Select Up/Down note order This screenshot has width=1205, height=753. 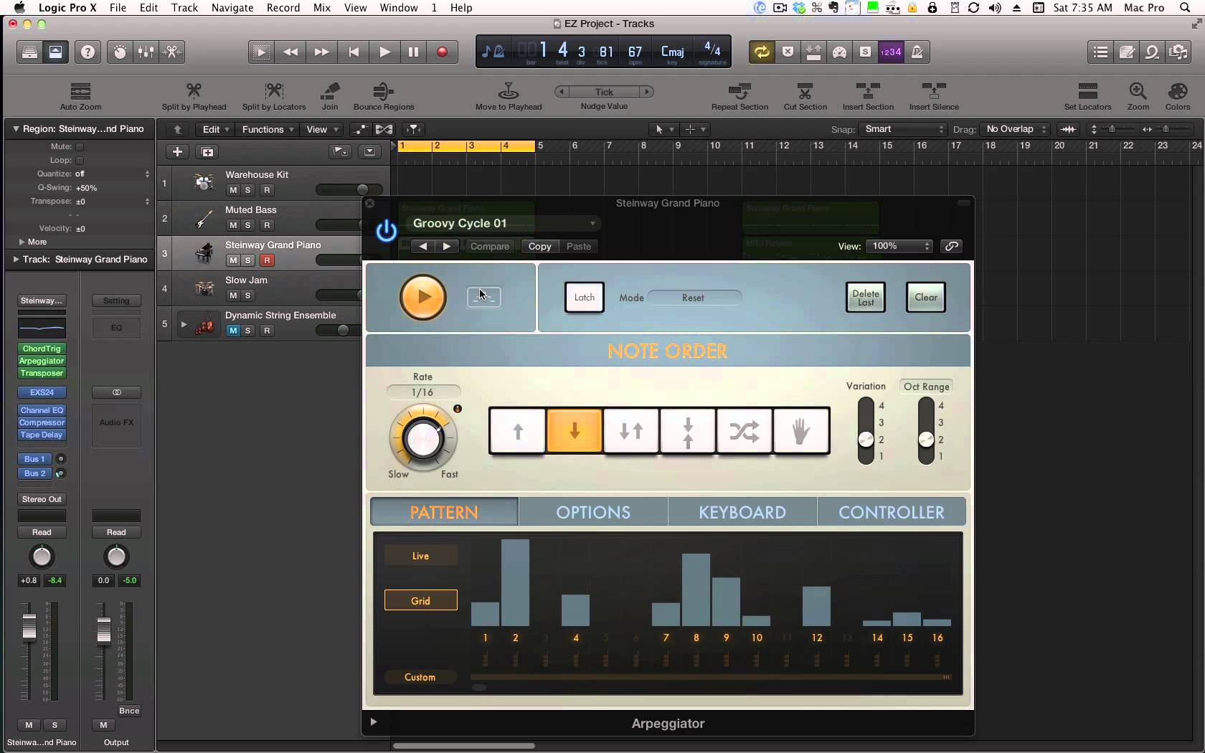pos(631,431)
